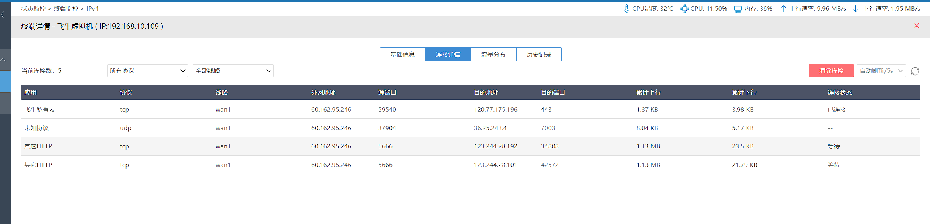Click the up chevron in sidebar
The height and width of the screenshot is (224, 930).
3,60
